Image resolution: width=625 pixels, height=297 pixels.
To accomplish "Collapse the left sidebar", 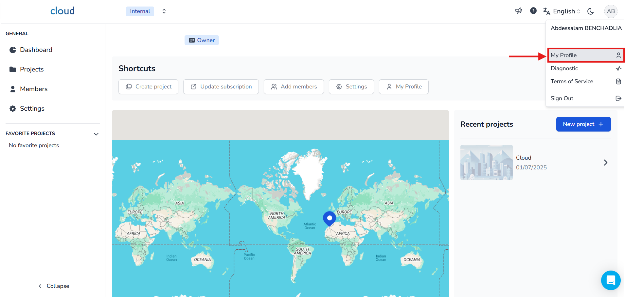I will point(54,286).
